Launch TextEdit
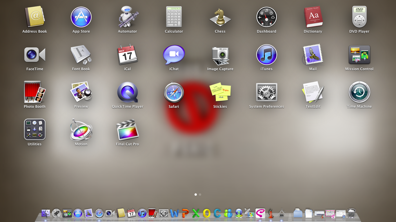 (x=313, y=92)
